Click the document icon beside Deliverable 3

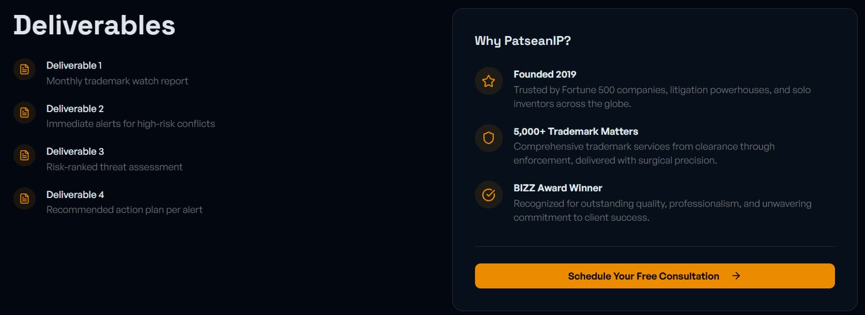(25, 155)
